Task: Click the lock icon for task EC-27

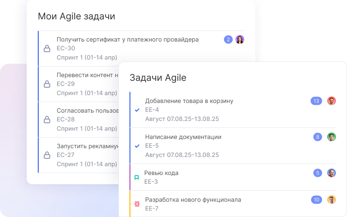Action: [x=47, y=155]
